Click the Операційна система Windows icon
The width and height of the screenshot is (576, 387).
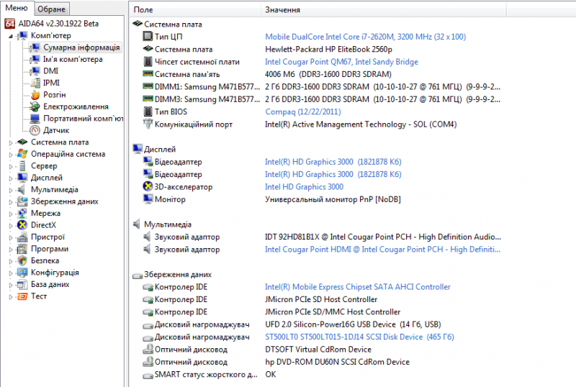tap(22, 154)
